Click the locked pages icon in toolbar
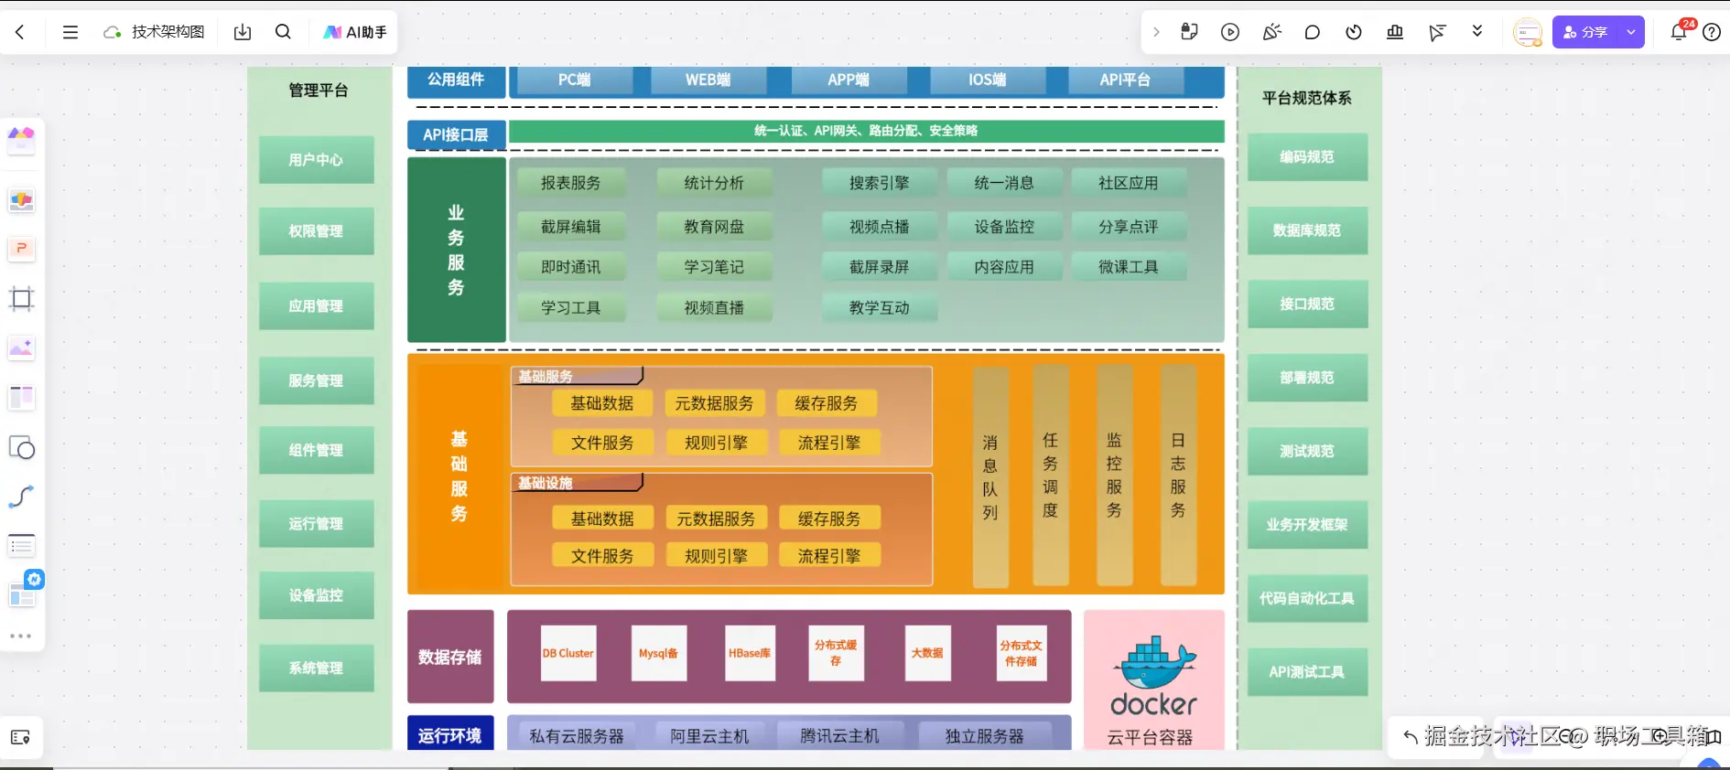 (1189, 32)
